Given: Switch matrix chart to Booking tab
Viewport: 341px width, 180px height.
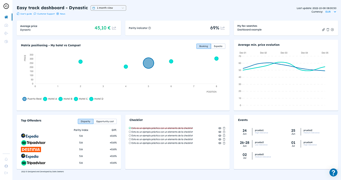Looking at the screenshot, I should coord(204,46).
